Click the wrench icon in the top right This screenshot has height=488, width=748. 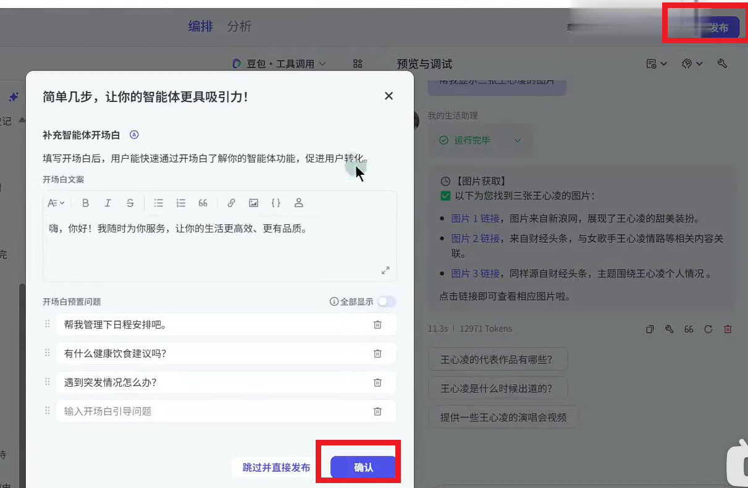point(723,64)
